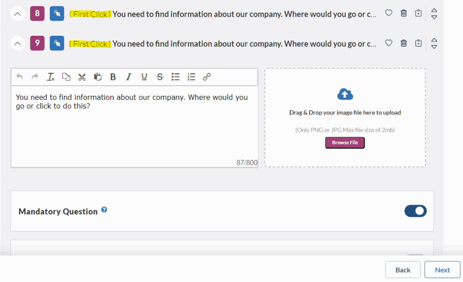Apply strikethrough to the question text
Image resolution: width=463 pixels, height=282 pixels.
tap(160, 76)
